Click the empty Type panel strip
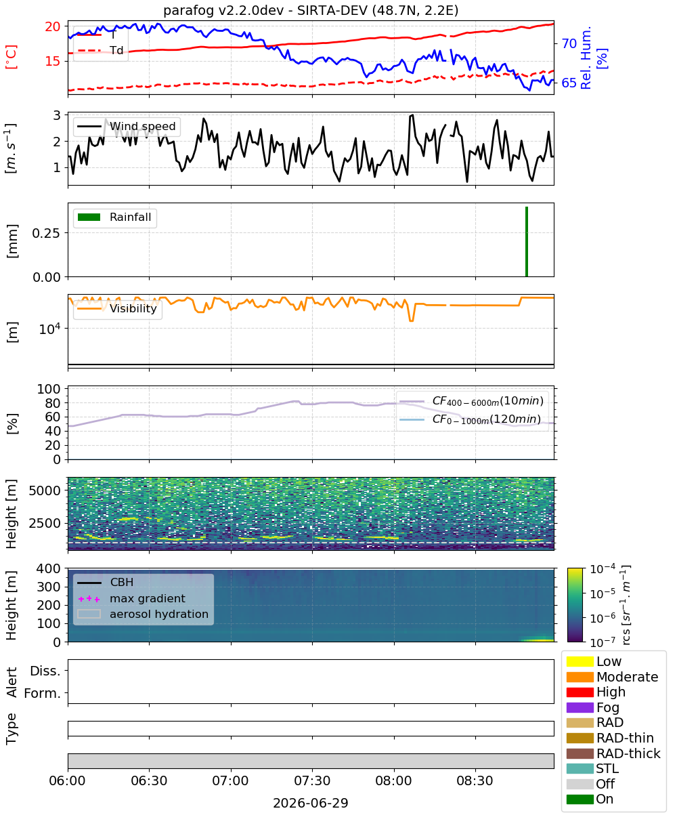Image resolution: width=677 pixels, height=813 pixels. (311, 728)
